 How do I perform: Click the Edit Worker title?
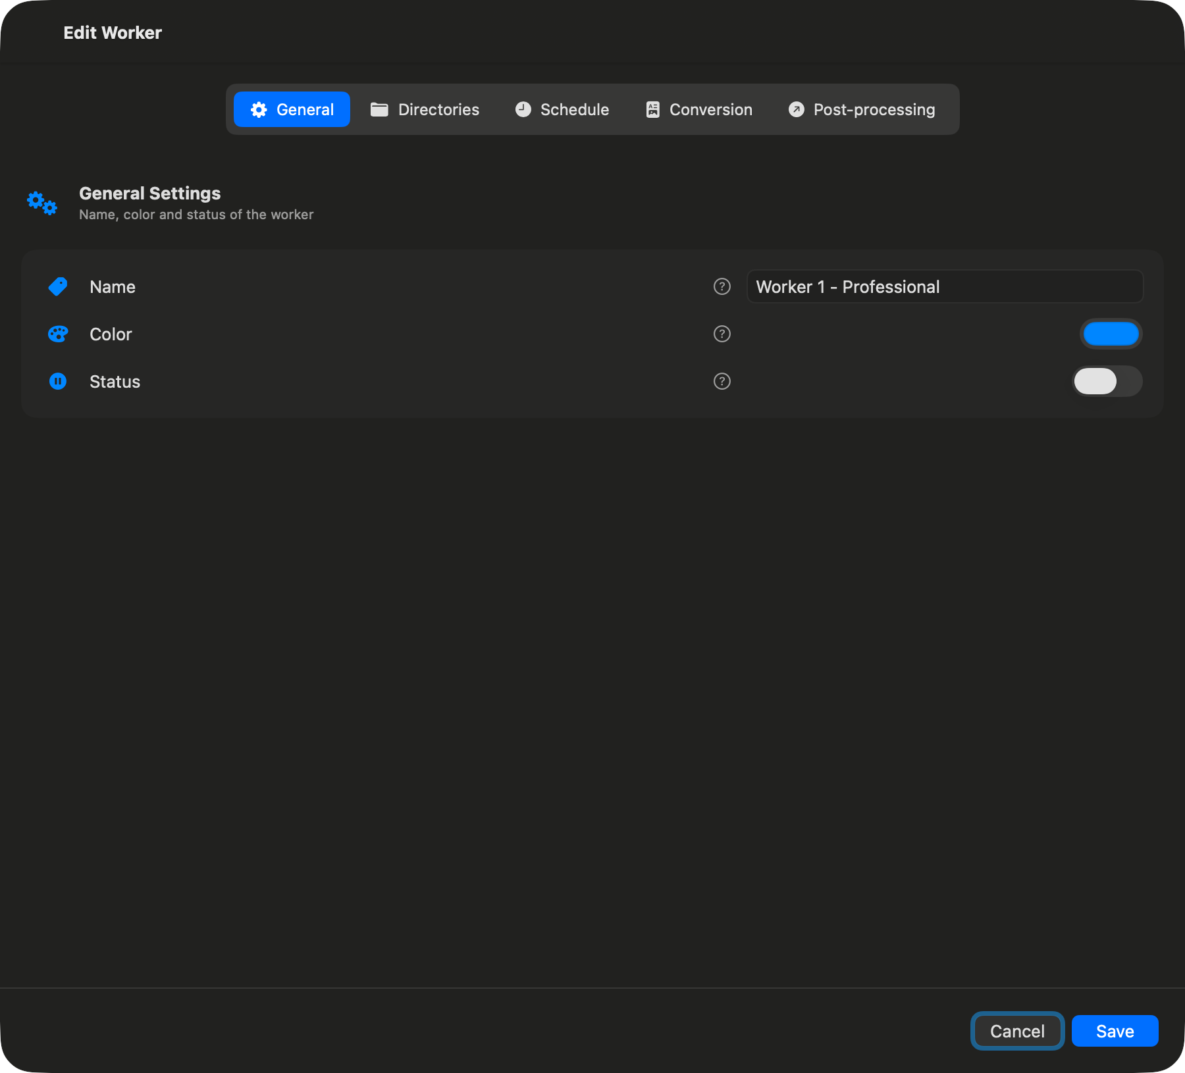click(x=113, y=33)
